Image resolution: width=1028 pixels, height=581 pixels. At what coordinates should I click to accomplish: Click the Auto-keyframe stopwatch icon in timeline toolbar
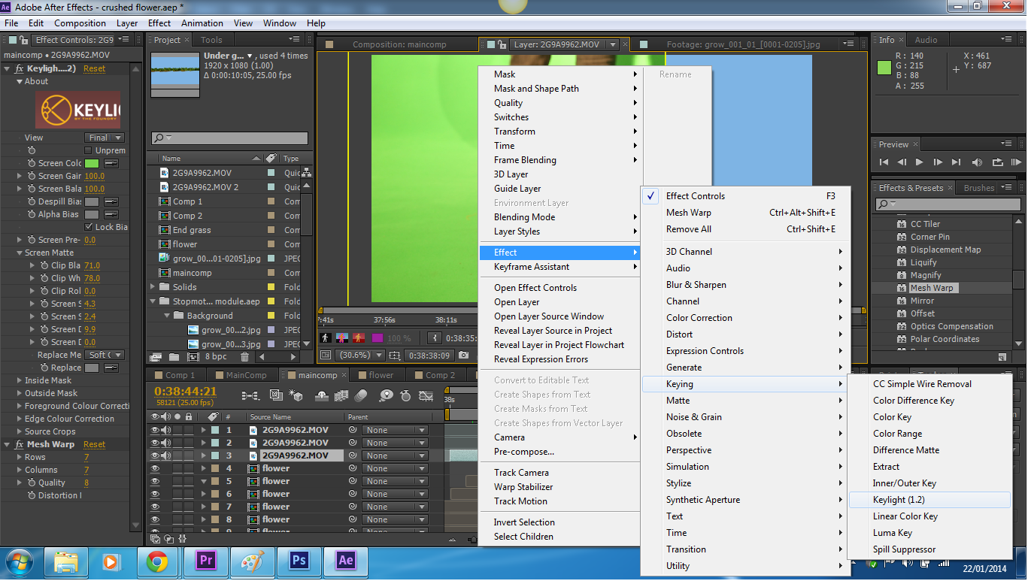[405, 395]
